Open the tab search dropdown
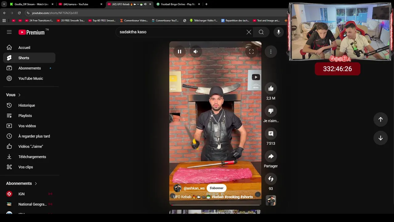Screen dimensions: 394x222 (x=4, y=4)
